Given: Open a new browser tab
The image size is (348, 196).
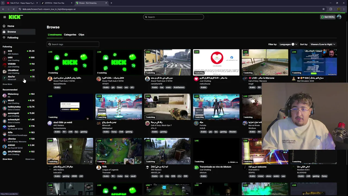Looking at the screenshot, I should 111,3.
